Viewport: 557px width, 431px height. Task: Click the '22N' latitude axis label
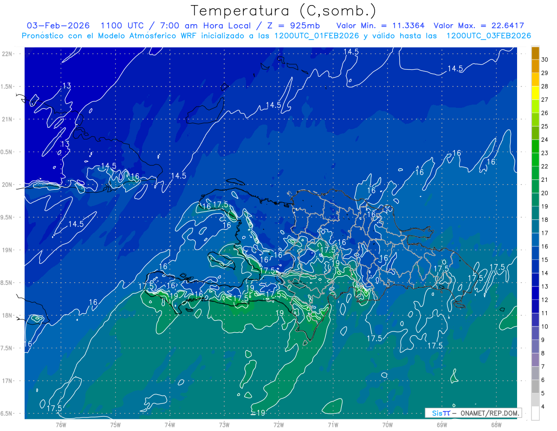pos(7,53)
